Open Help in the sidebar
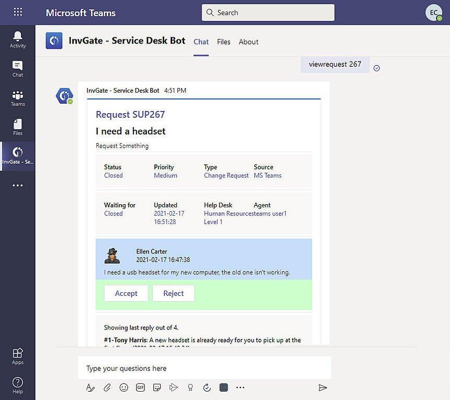The image size is (450, 400). click(17, 385)
